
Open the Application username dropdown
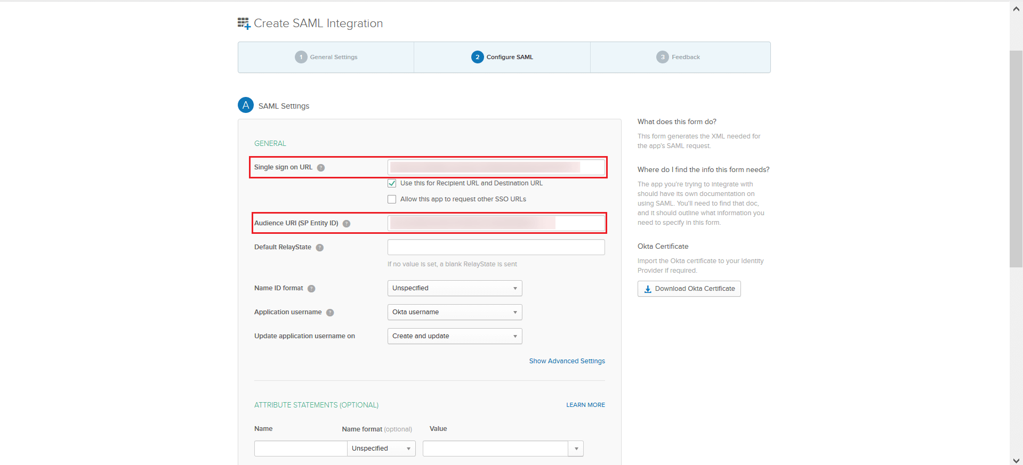pyautogui.click(x=454, y=312)
